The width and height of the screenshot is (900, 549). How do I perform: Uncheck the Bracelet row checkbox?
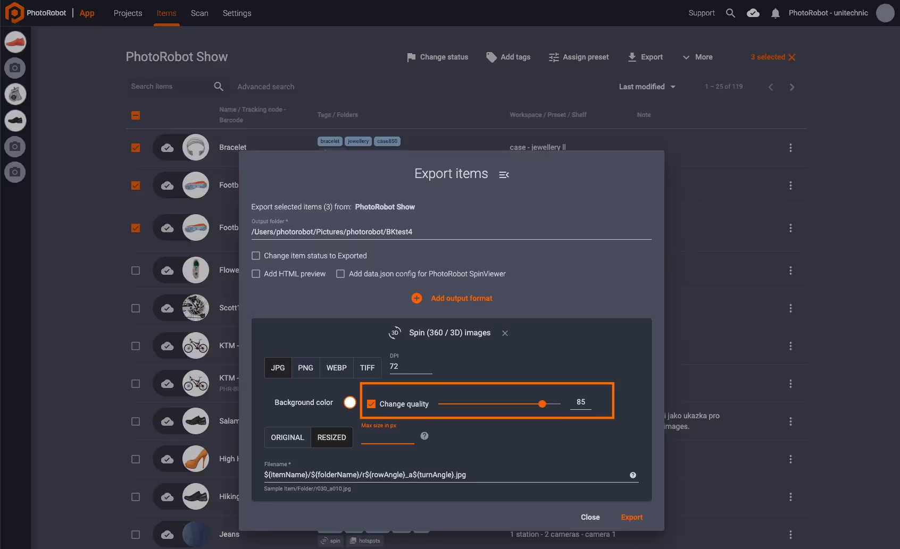[x=136, y=148]
